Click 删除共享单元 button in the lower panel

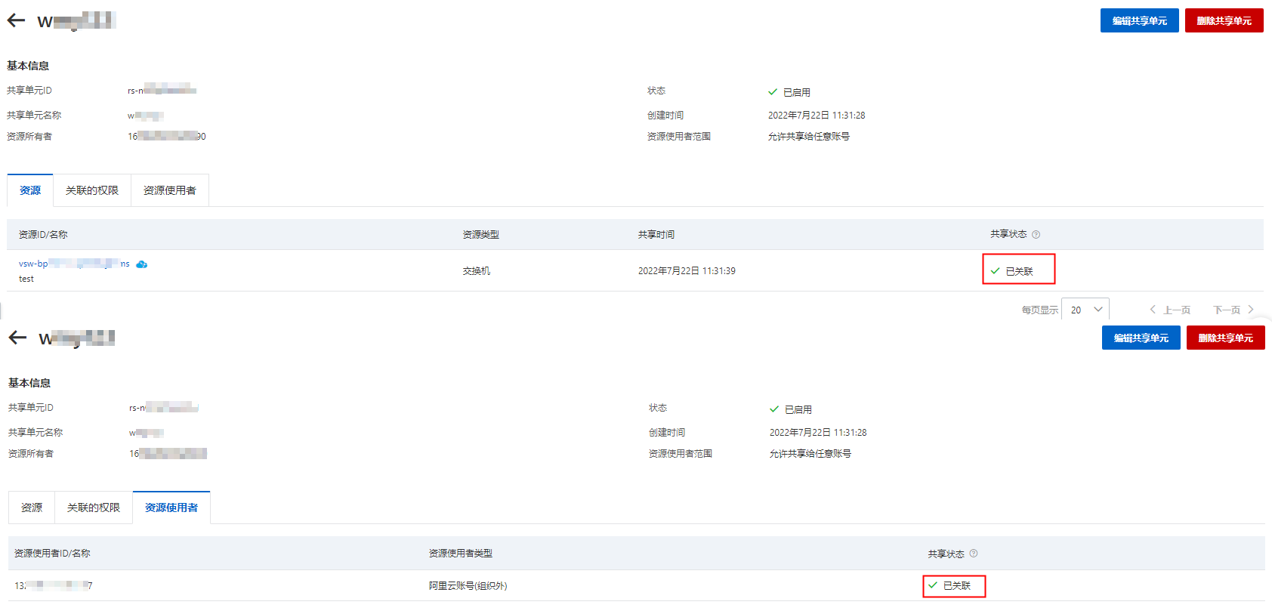[1225, 338]
